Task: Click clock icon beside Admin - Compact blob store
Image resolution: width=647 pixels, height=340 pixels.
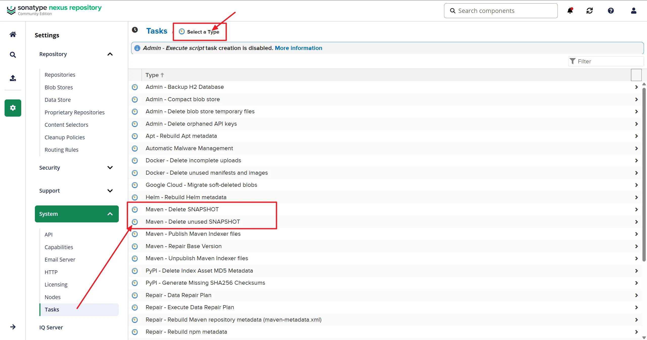Action: pyautogui.click(x=135, y=99)
